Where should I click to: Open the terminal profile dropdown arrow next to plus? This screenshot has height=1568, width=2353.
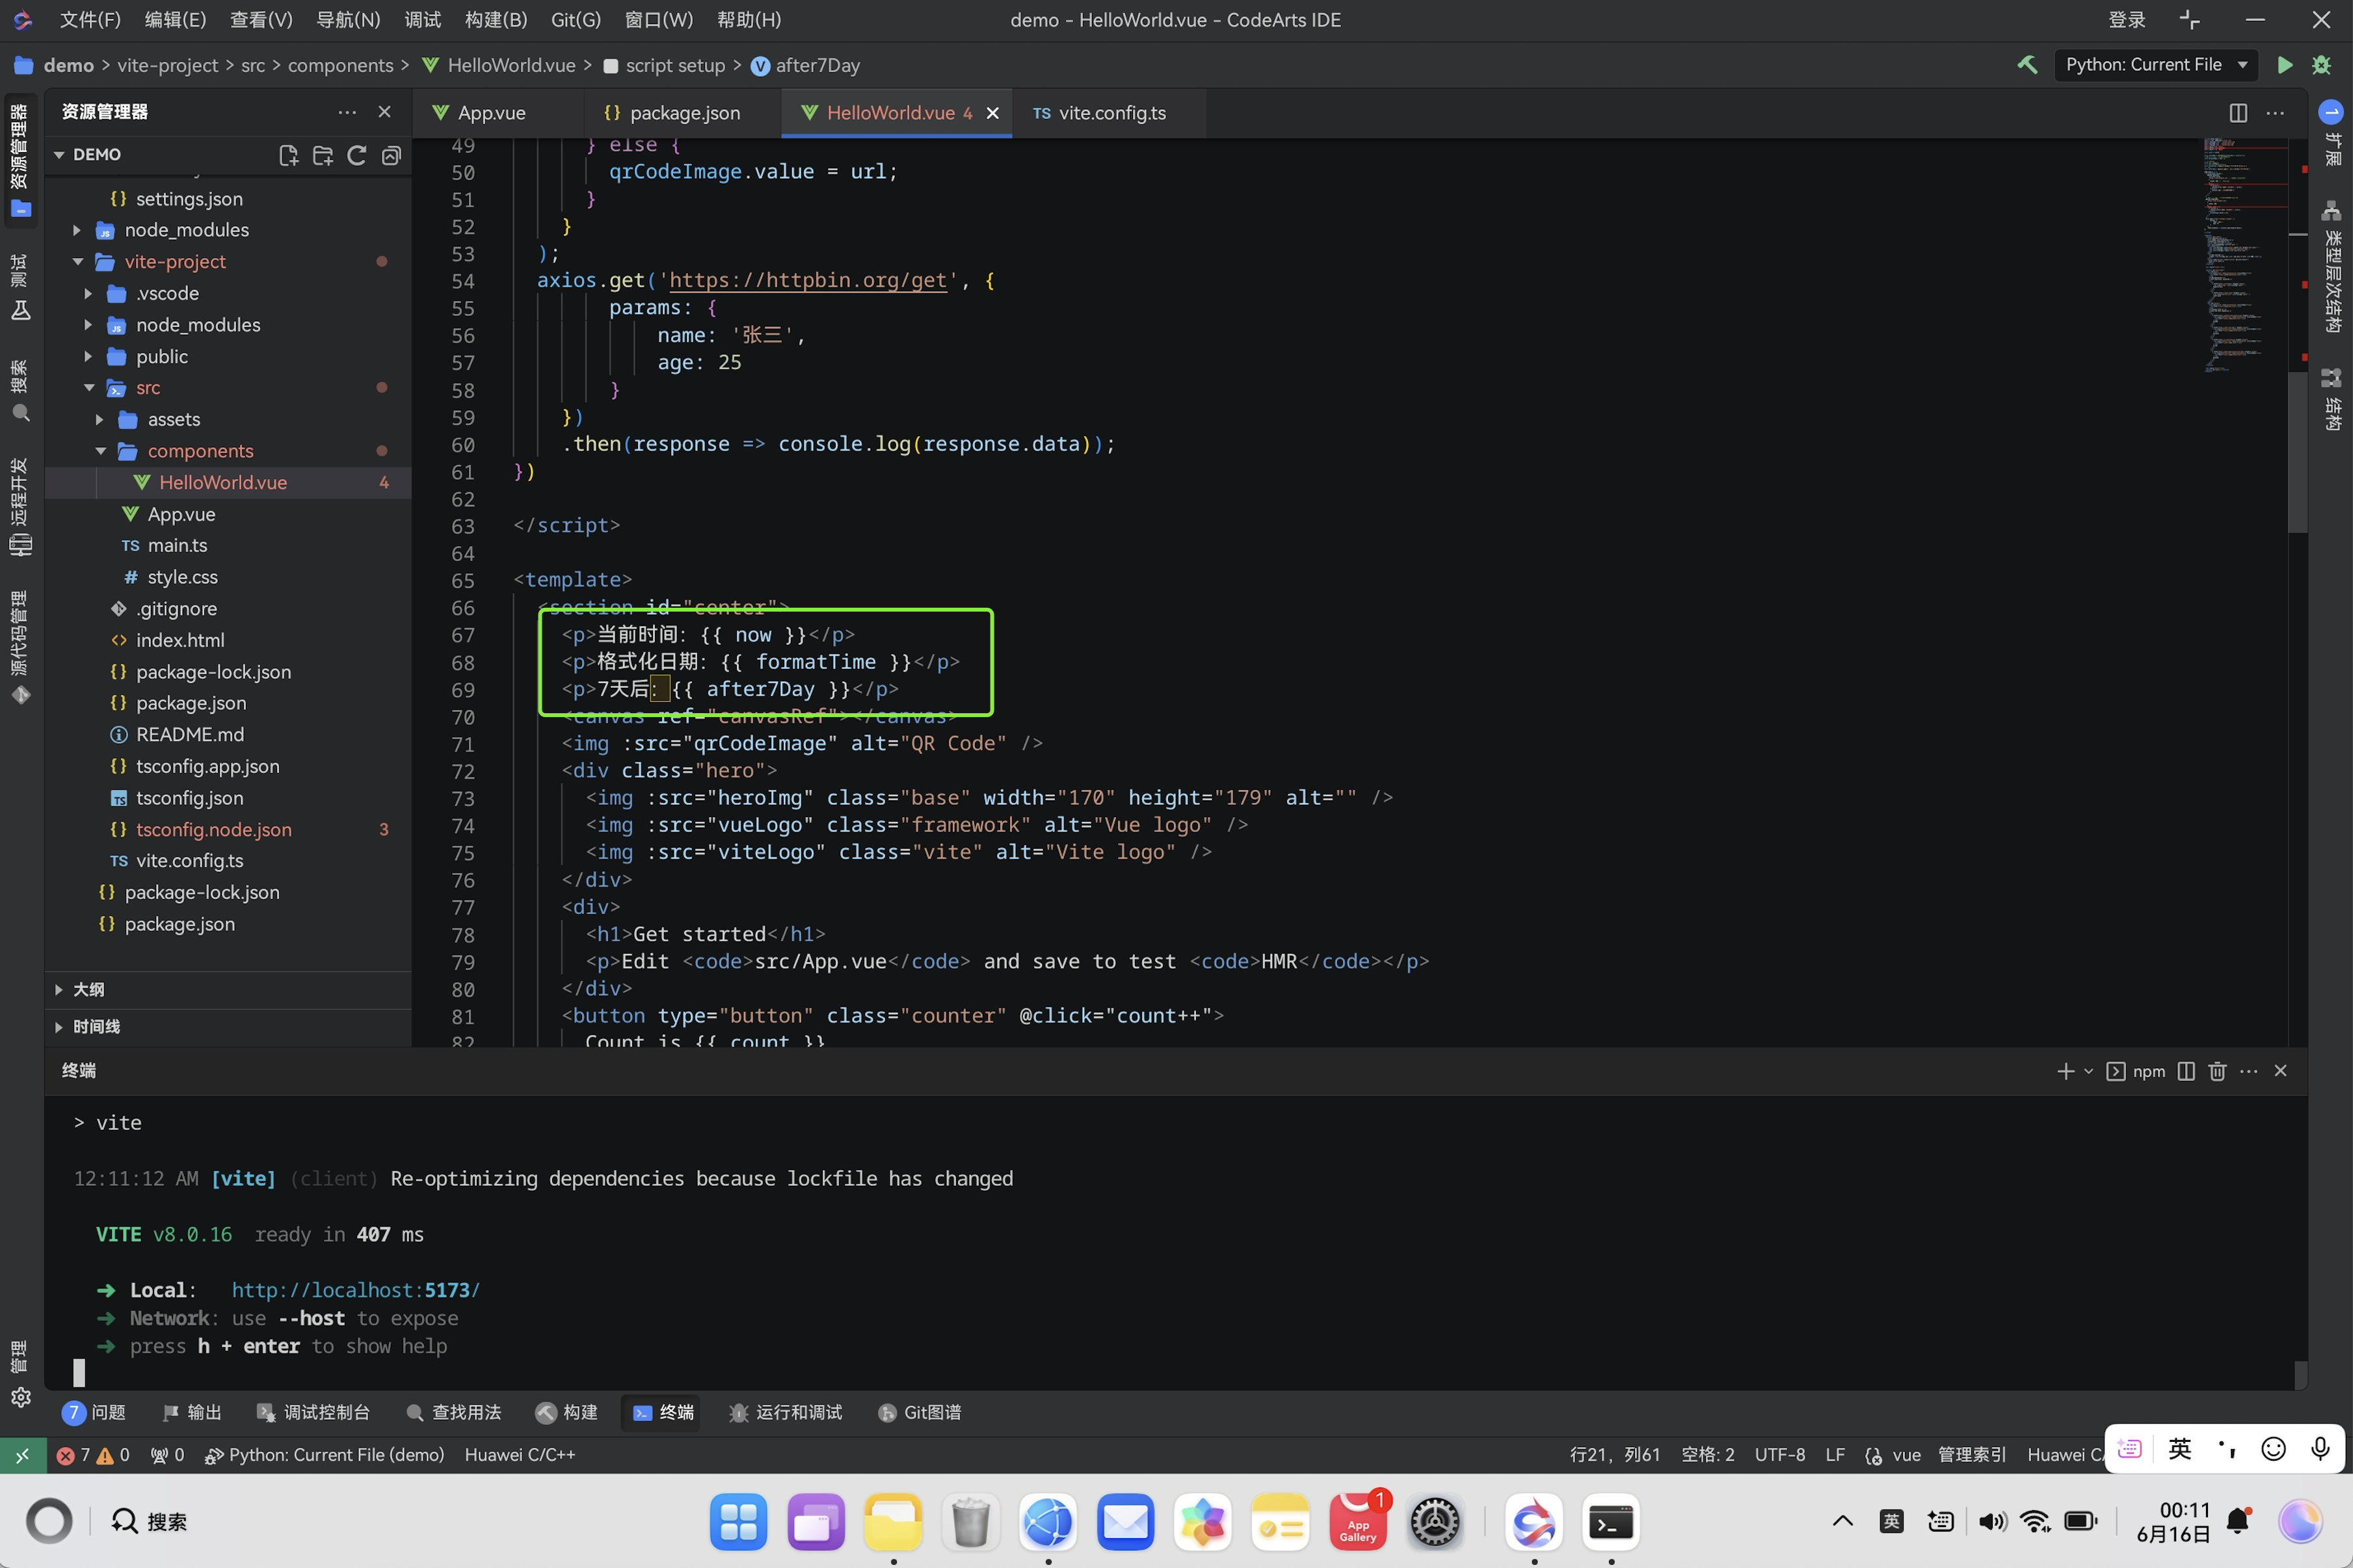[x=2089, y=1071]
